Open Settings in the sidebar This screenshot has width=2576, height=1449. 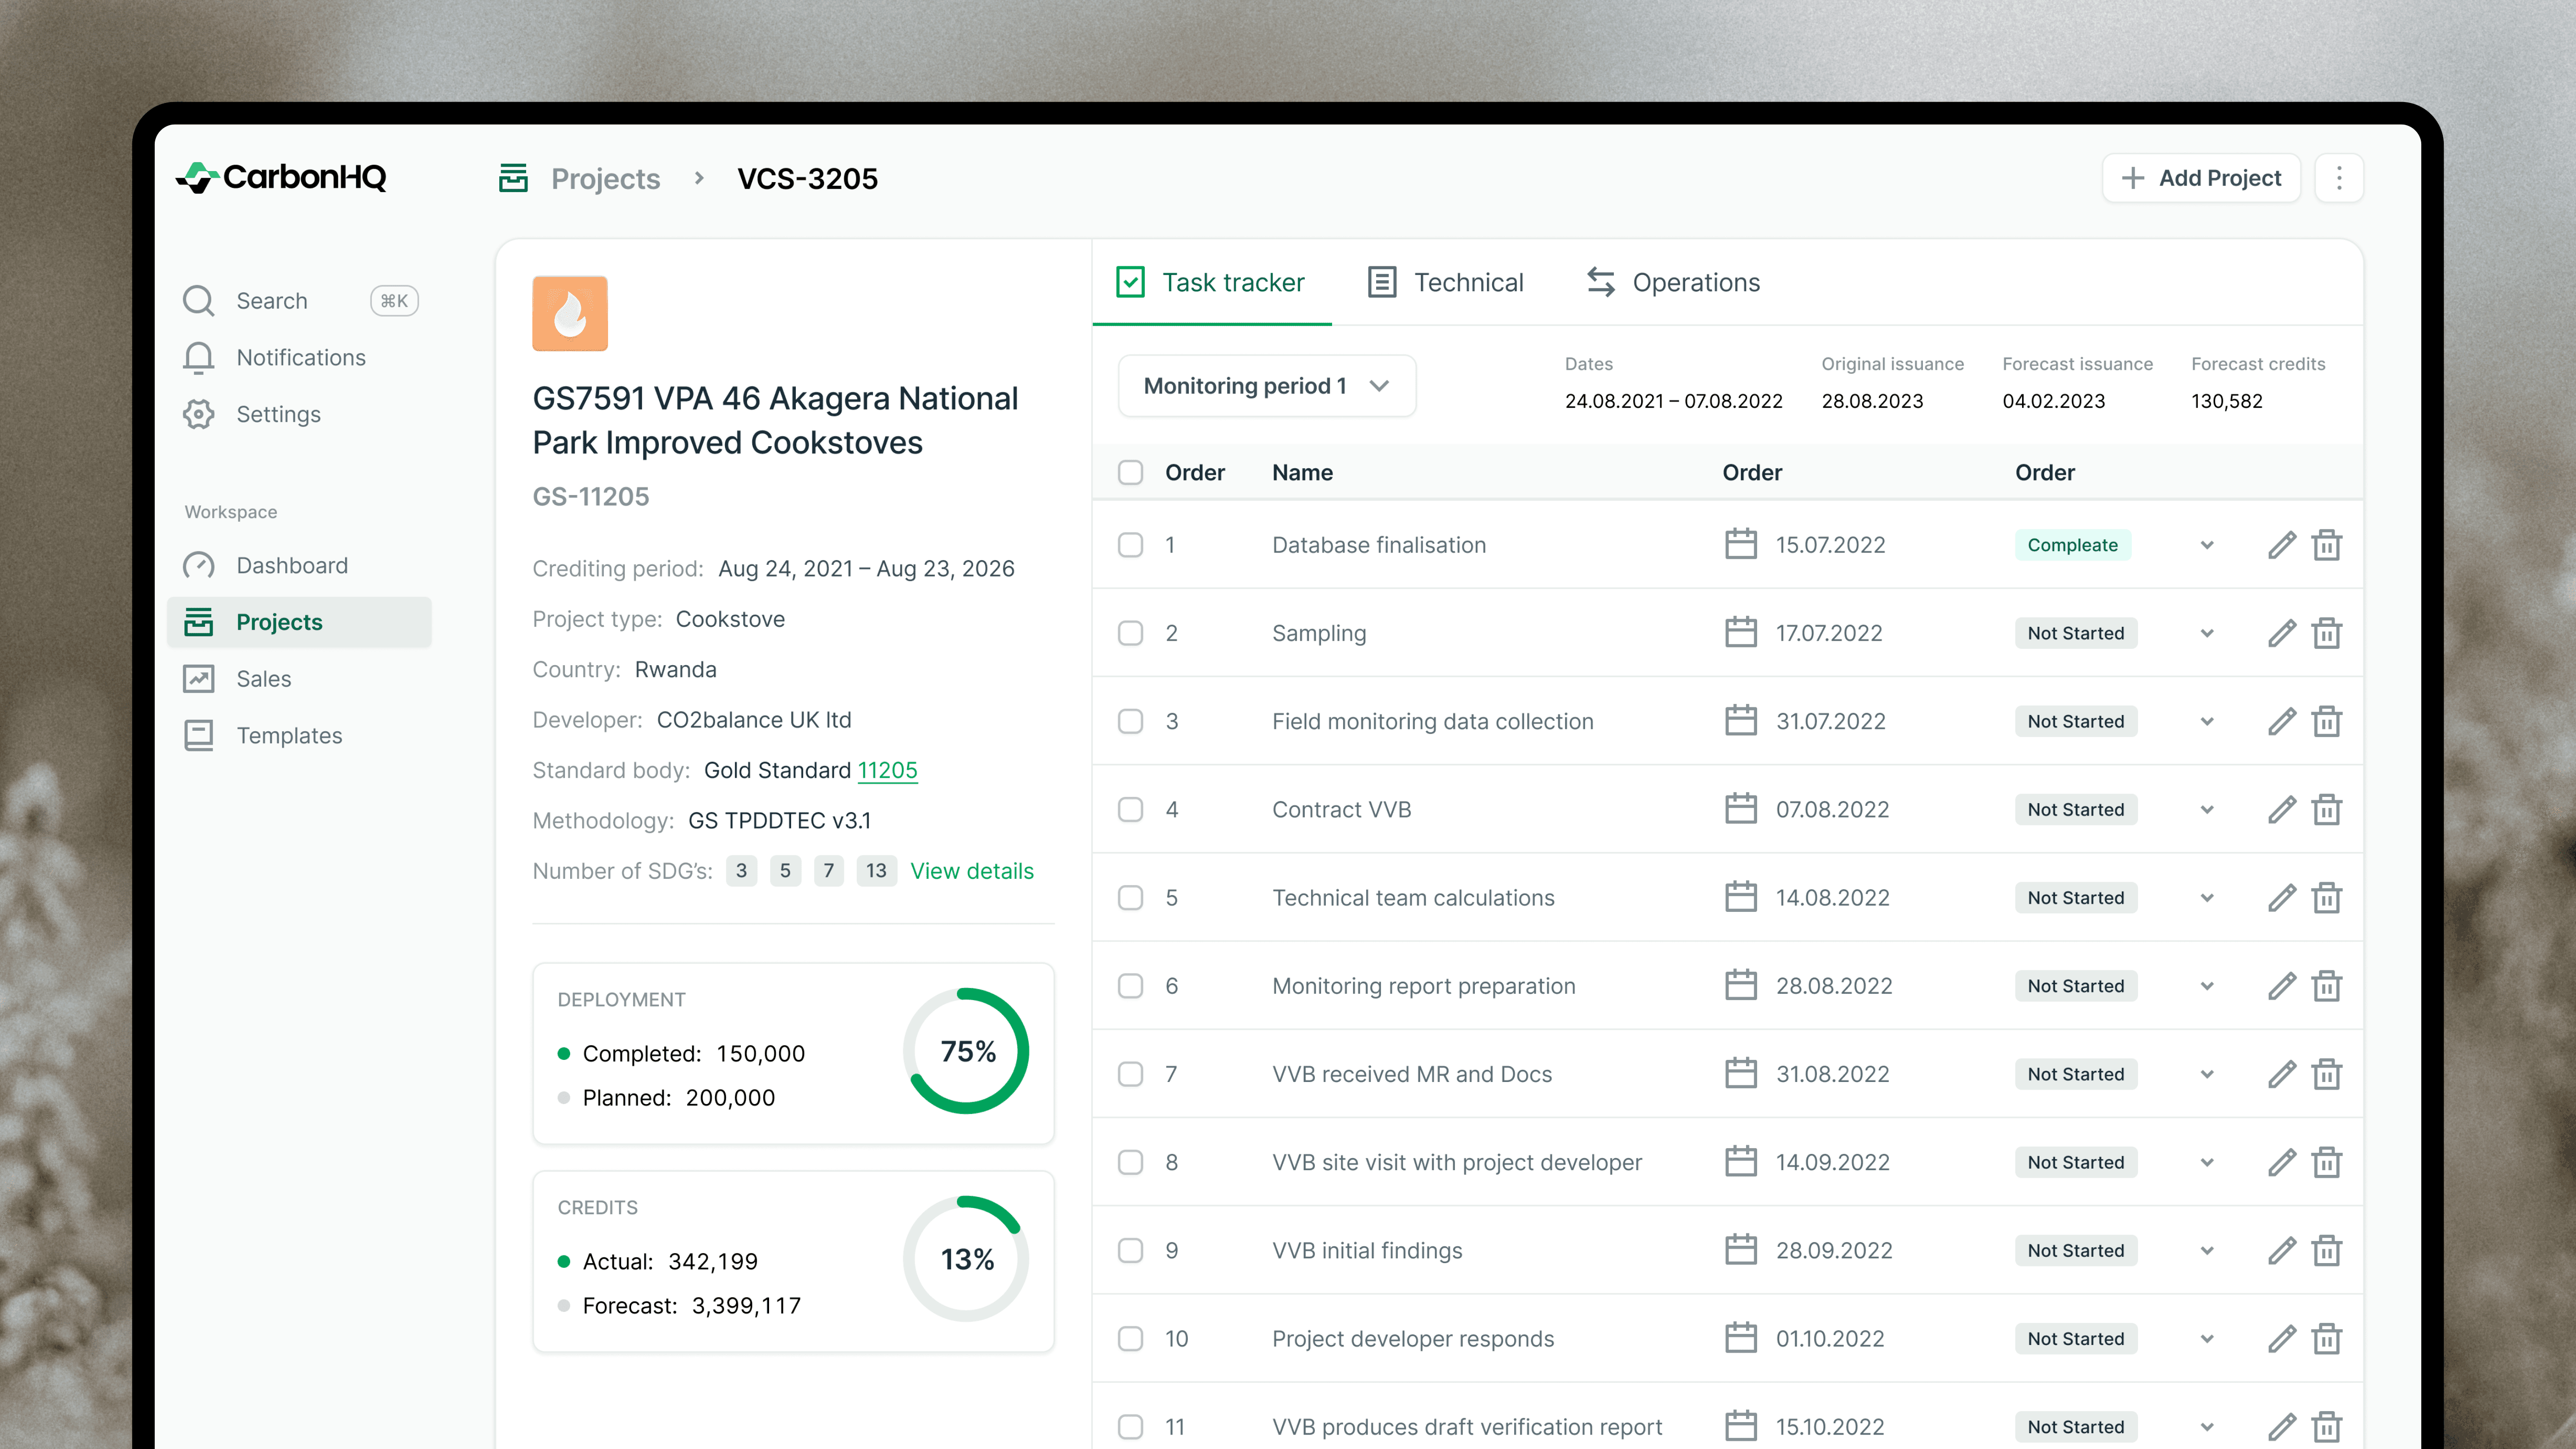click(x=299, y=414)
